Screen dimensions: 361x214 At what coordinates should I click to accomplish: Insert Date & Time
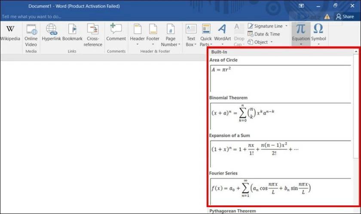[264, 34]
